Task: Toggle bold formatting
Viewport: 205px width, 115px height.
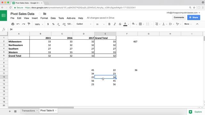Action: [x=109, y=24]
